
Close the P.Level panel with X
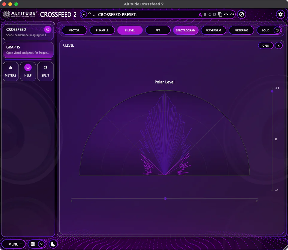point(279,46)
